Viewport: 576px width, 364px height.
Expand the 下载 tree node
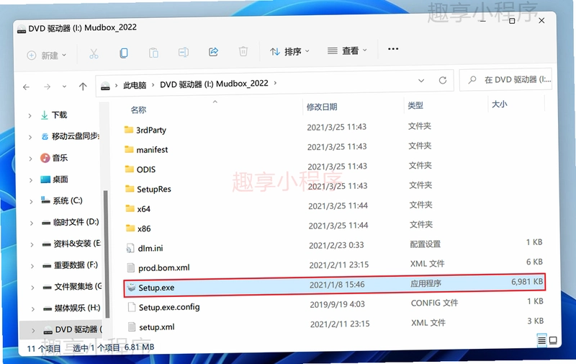(30, 116)
